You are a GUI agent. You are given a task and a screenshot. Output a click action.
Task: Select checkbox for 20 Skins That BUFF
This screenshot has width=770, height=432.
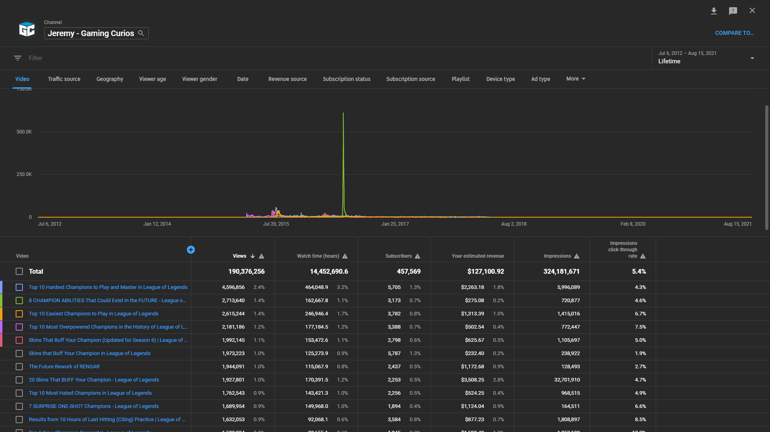tap(19, 380)
